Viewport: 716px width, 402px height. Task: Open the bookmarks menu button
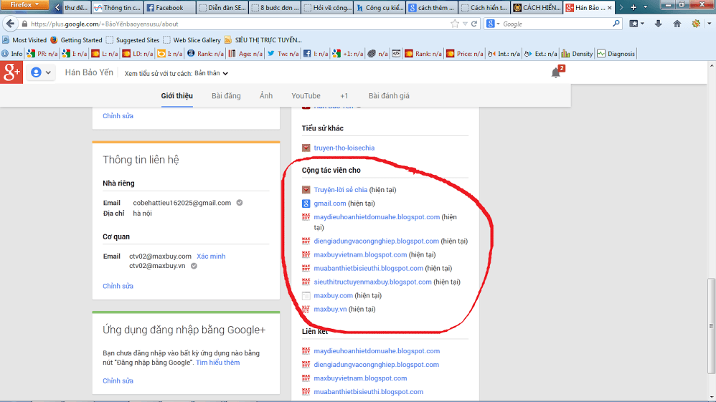pyautogui.click(x=636, y=24)
